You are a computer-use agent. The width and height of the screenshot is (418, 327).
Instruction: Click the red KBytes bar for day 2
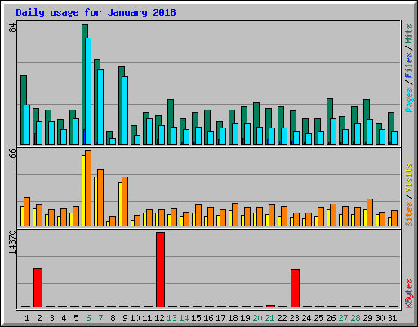coord(38,288)
